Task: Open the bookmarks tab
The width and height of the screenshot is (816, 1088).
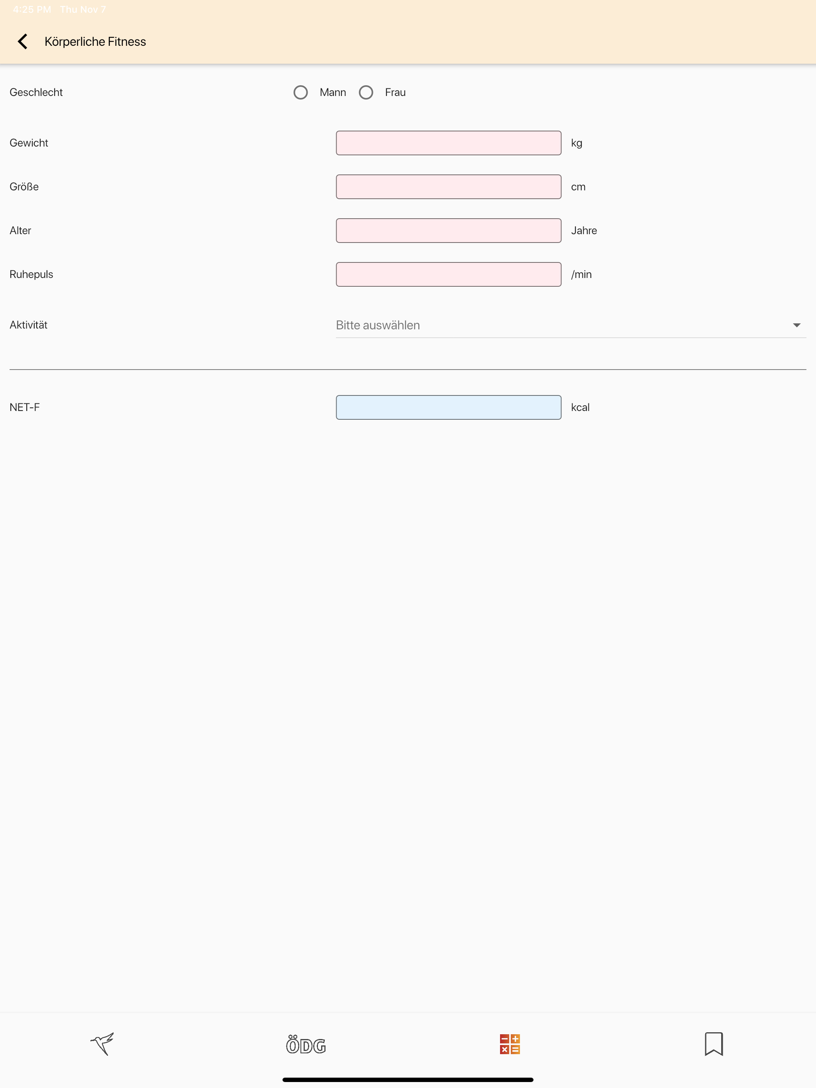Action: [714, 1044]
